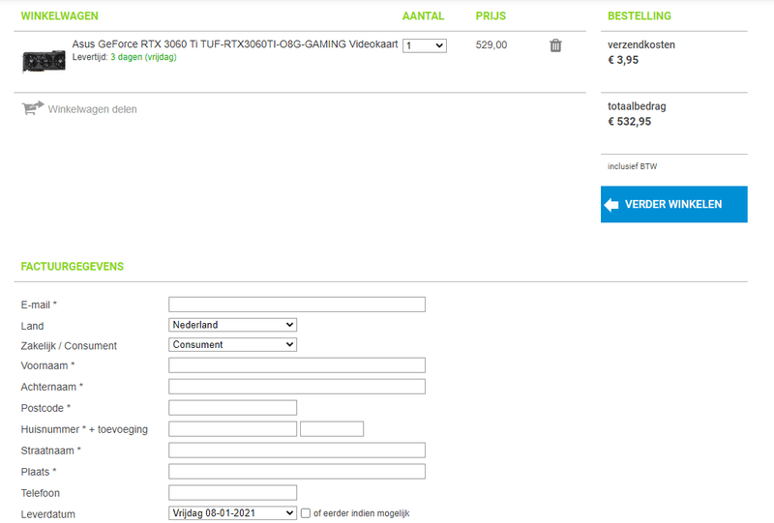Image resolution: width=774 pixels, height=523 pixels.
Task: Click the Verder Winkelen button
Action: [673, 204]
